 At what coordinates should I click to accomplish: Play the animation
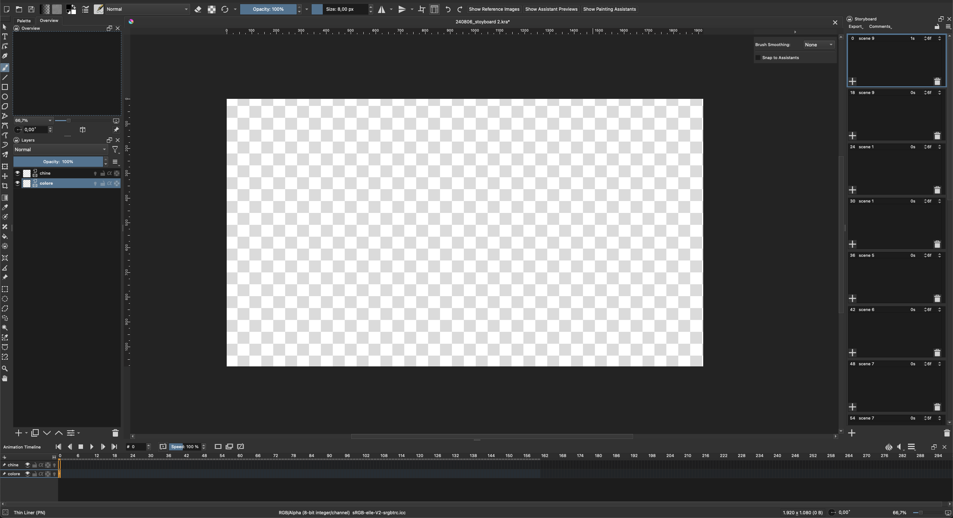coord(92,447)
